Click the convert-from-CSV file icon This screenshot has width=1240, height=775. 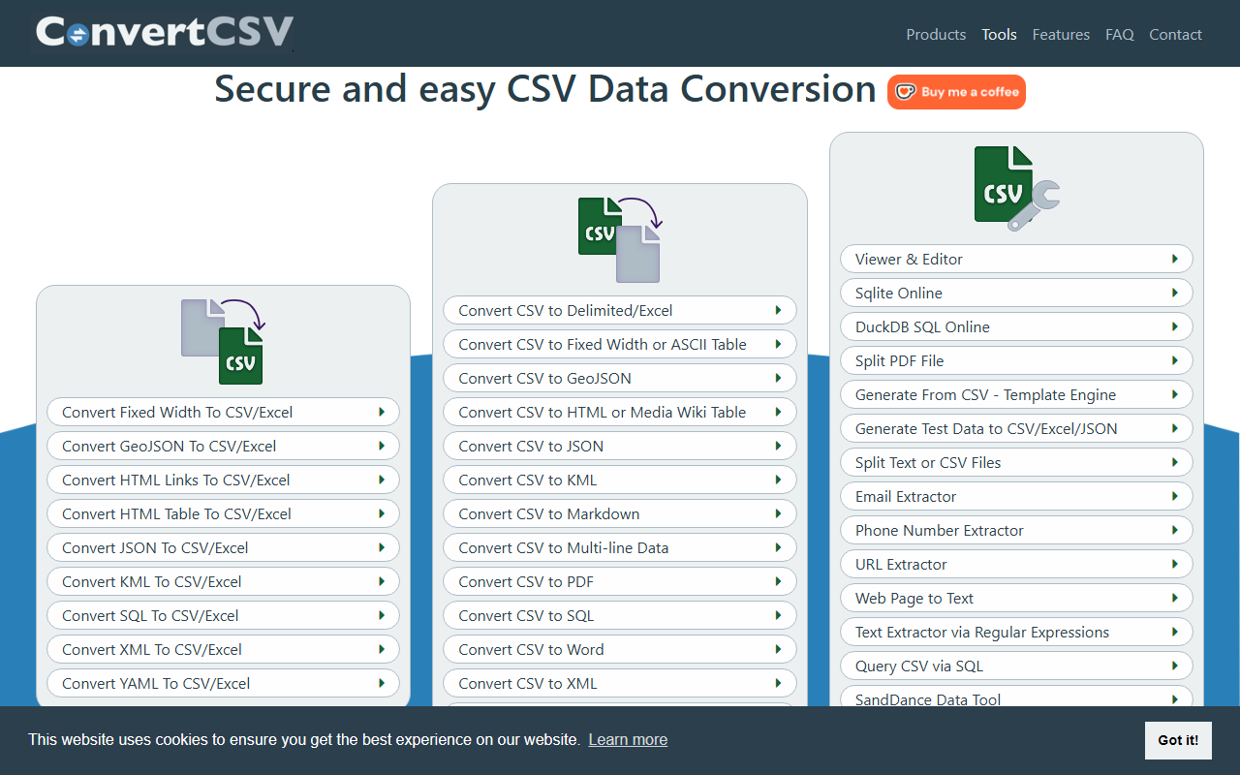coord(620,239)
